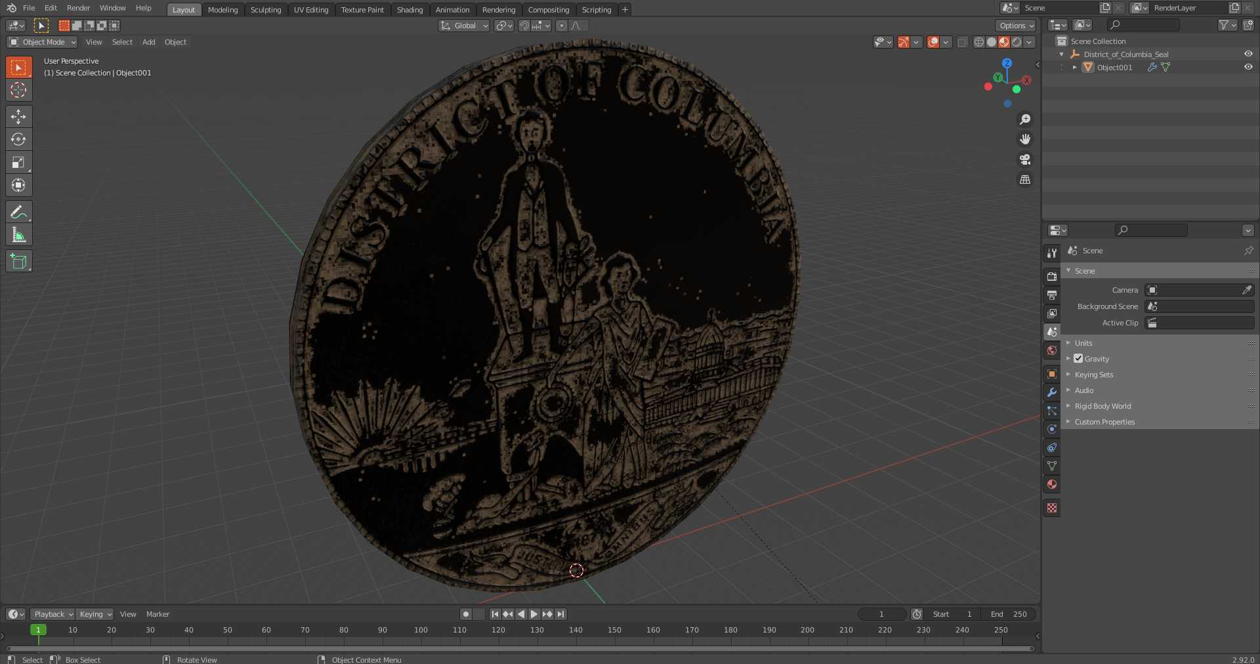The width and height of the screenshot is (1260, 664).
Task: Click the current frame number field
Action: click(x=881, y=614)
